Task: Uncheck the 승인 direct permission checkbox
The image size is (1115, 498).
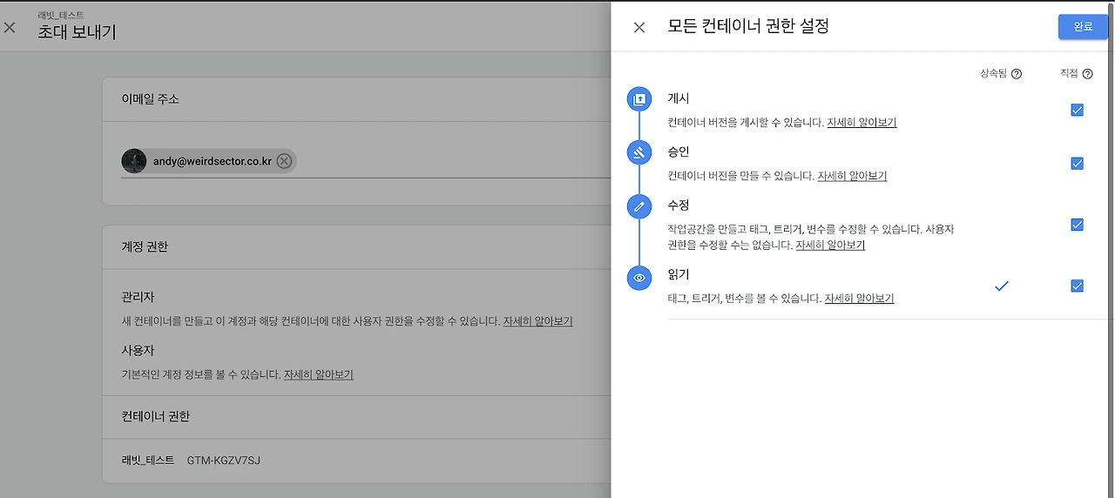Action: tap(1077, 164)
